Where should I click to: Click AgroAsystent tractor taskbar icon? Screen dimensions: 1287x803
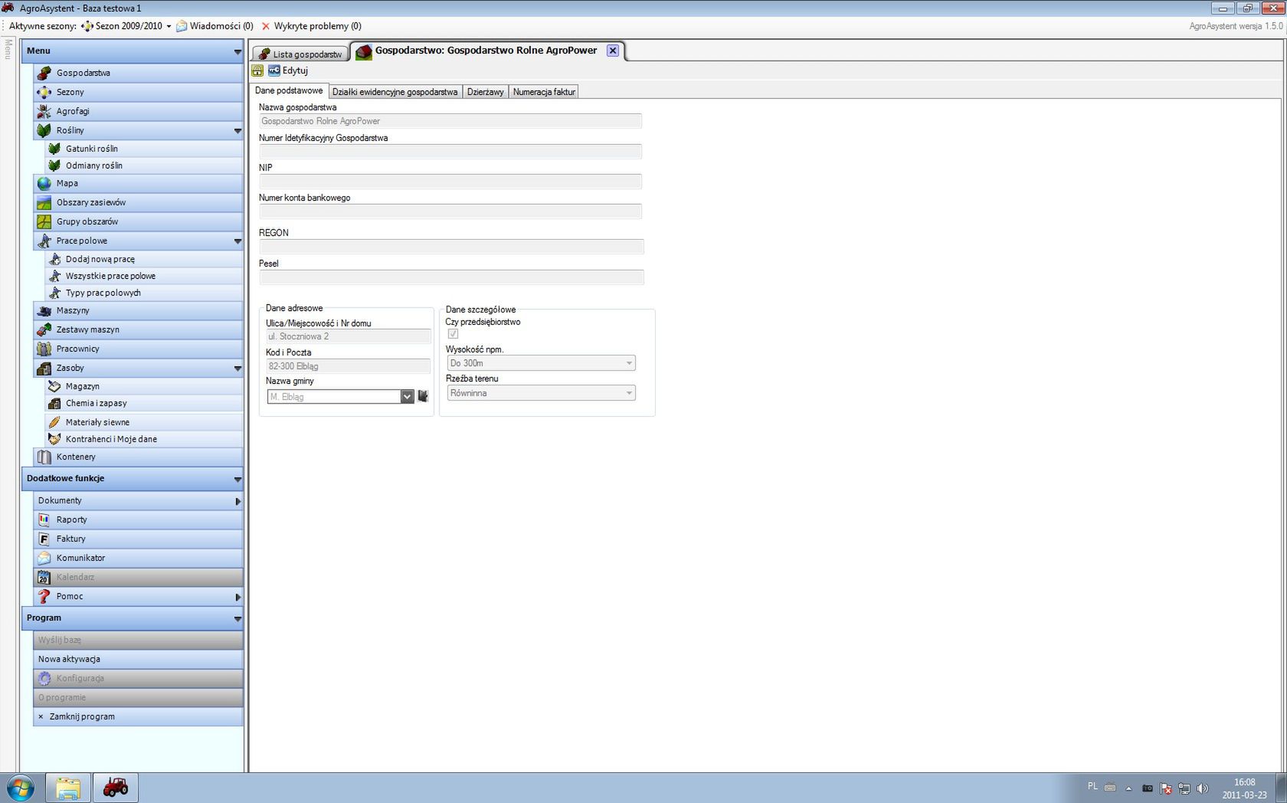point(116,788)
